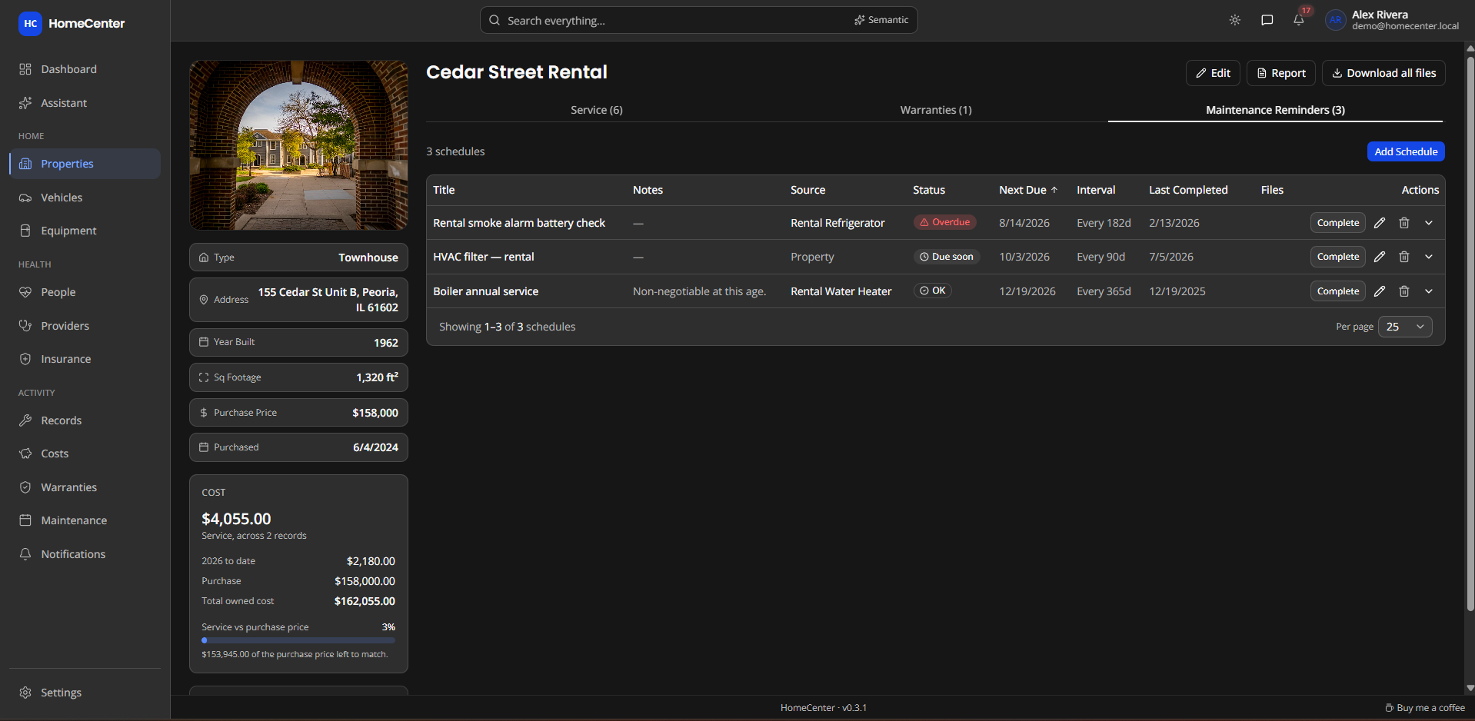The width and height of the screenshot is (1475, 721).
Task: Open Equipment in the sidebar
Action: point(85,231)
